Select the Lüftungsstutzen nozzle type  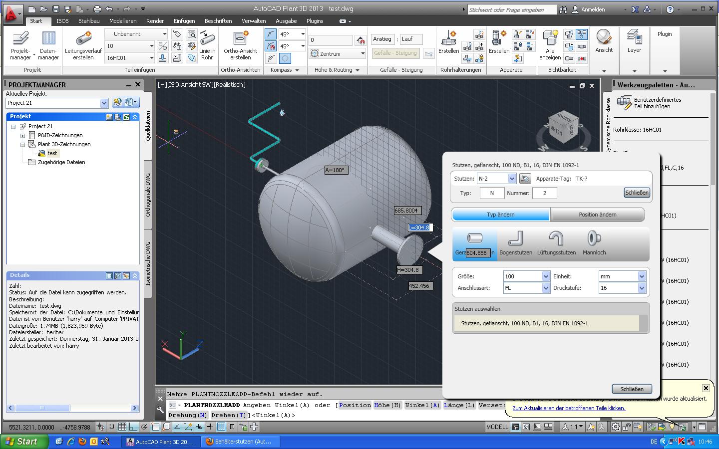pyautogui.click(x=556, y=244)
